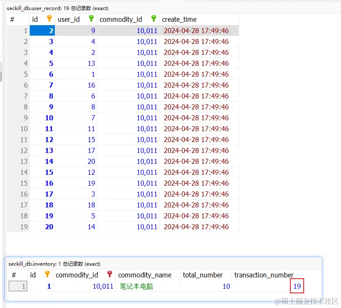Select the id cell 4 in row 3
This screenshot has width=341, height=308.
click(42, 52)
